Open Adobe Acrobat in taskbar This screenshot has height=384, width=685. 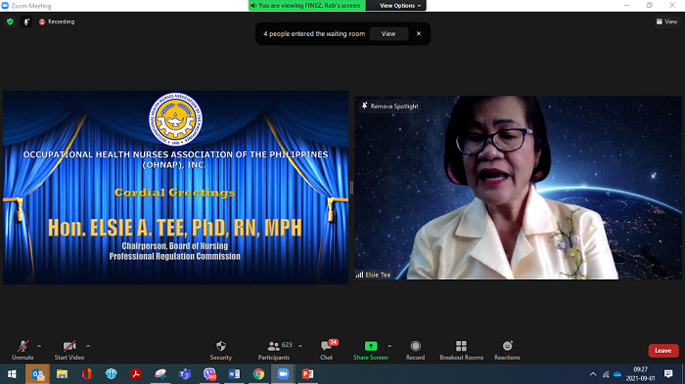click(x=136, y=374)
